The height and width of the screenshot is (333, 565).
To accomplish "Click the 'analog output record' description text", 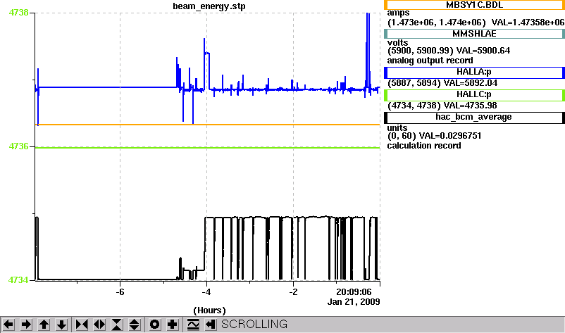I will point(430,61).
